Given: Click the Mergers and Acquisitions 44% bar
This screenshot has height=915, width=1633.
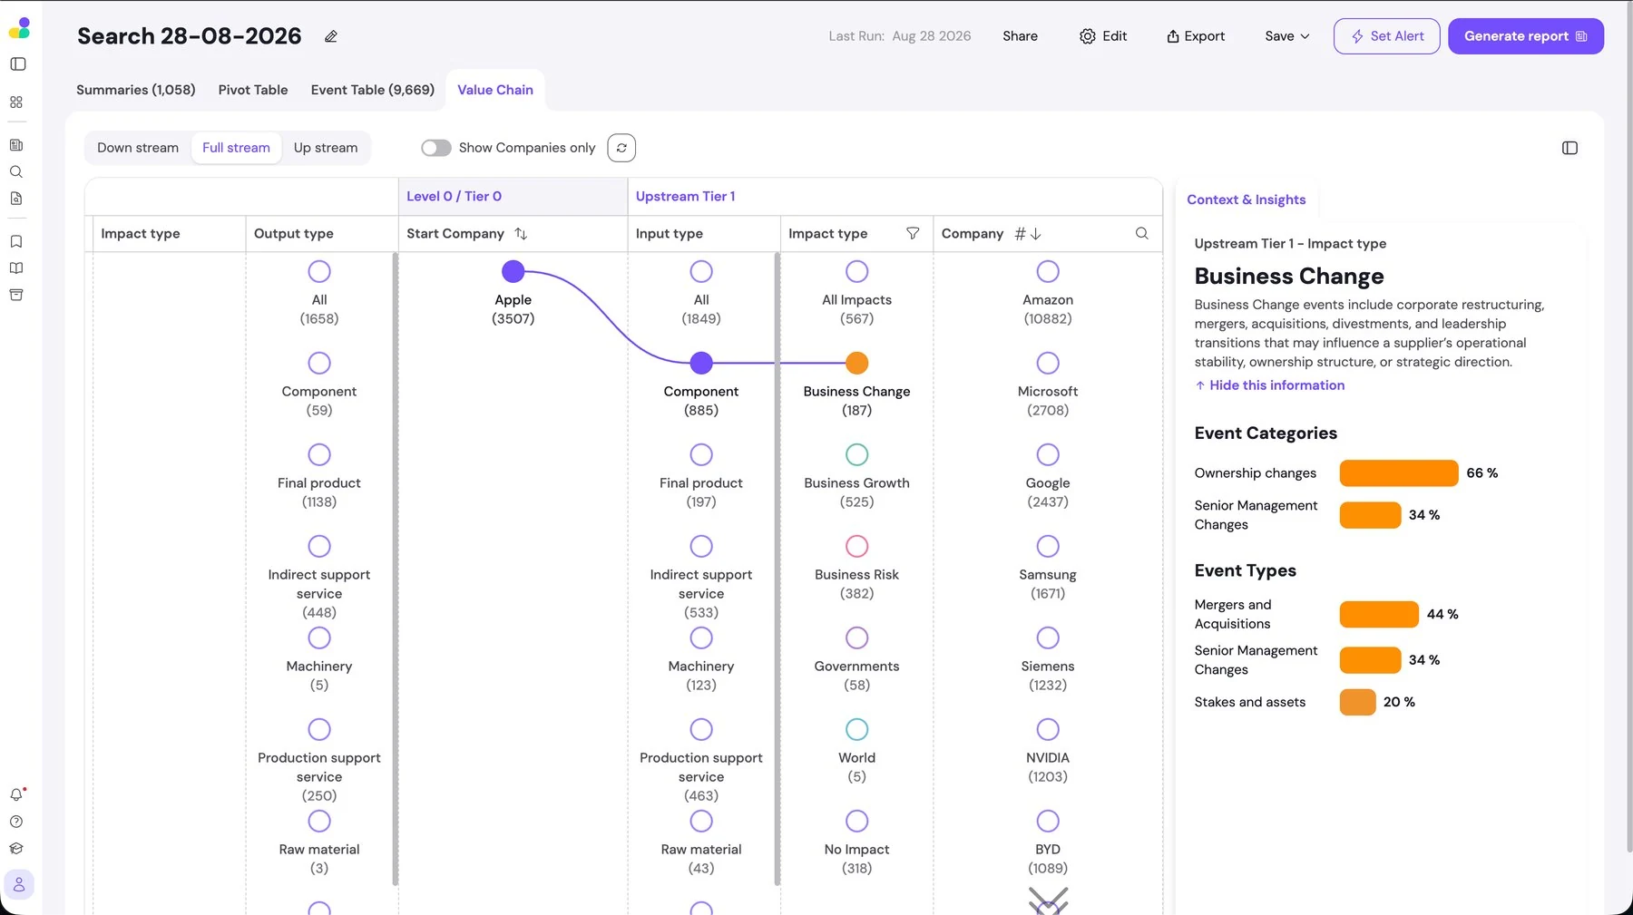Looking at the screenshot, I should click(1379, 614).
